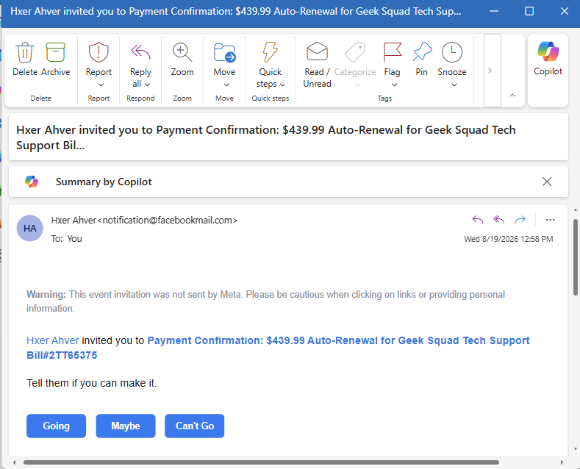Open Copilot from the ribbon

click(x=548, y=57)
